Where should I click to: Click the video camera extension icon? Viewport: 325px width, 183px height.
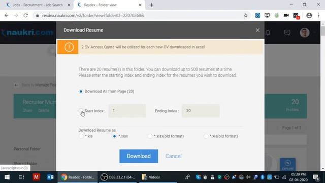click(286, 15)
